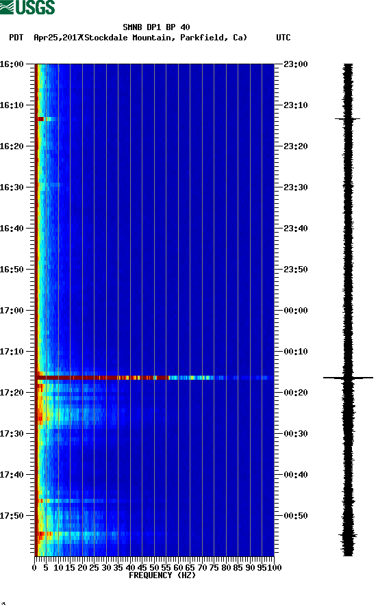Click the seismogram burst near 00:55 UTC
The image size is (378, 611).
pos(348,536)
